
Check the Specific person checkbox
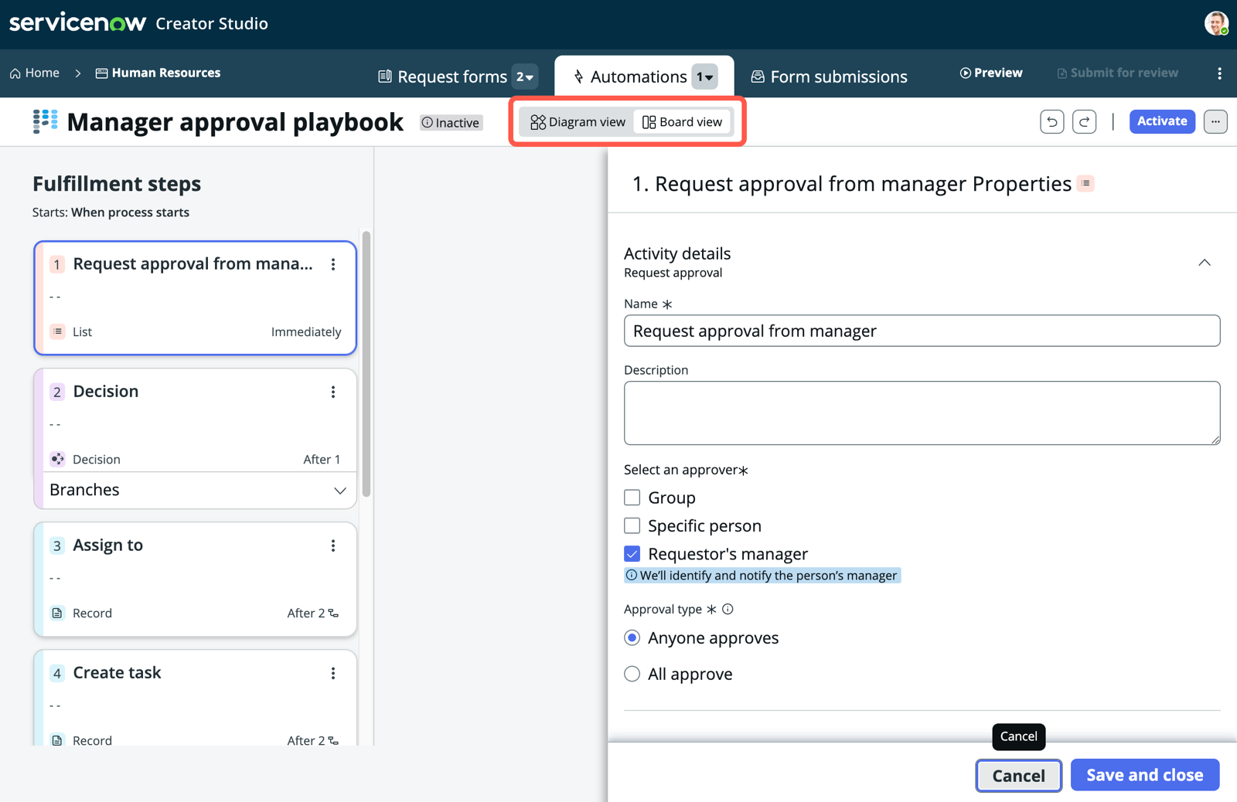tap(632, 525)
